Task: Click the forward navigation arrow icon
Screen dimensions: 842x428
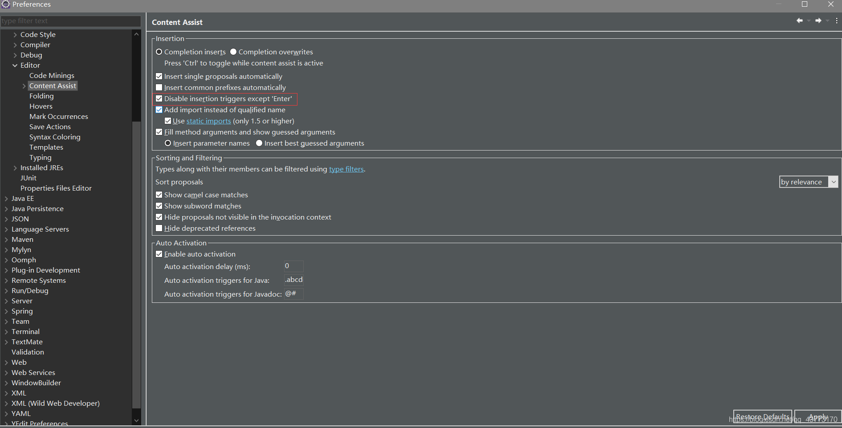Action: coord(818,20)
